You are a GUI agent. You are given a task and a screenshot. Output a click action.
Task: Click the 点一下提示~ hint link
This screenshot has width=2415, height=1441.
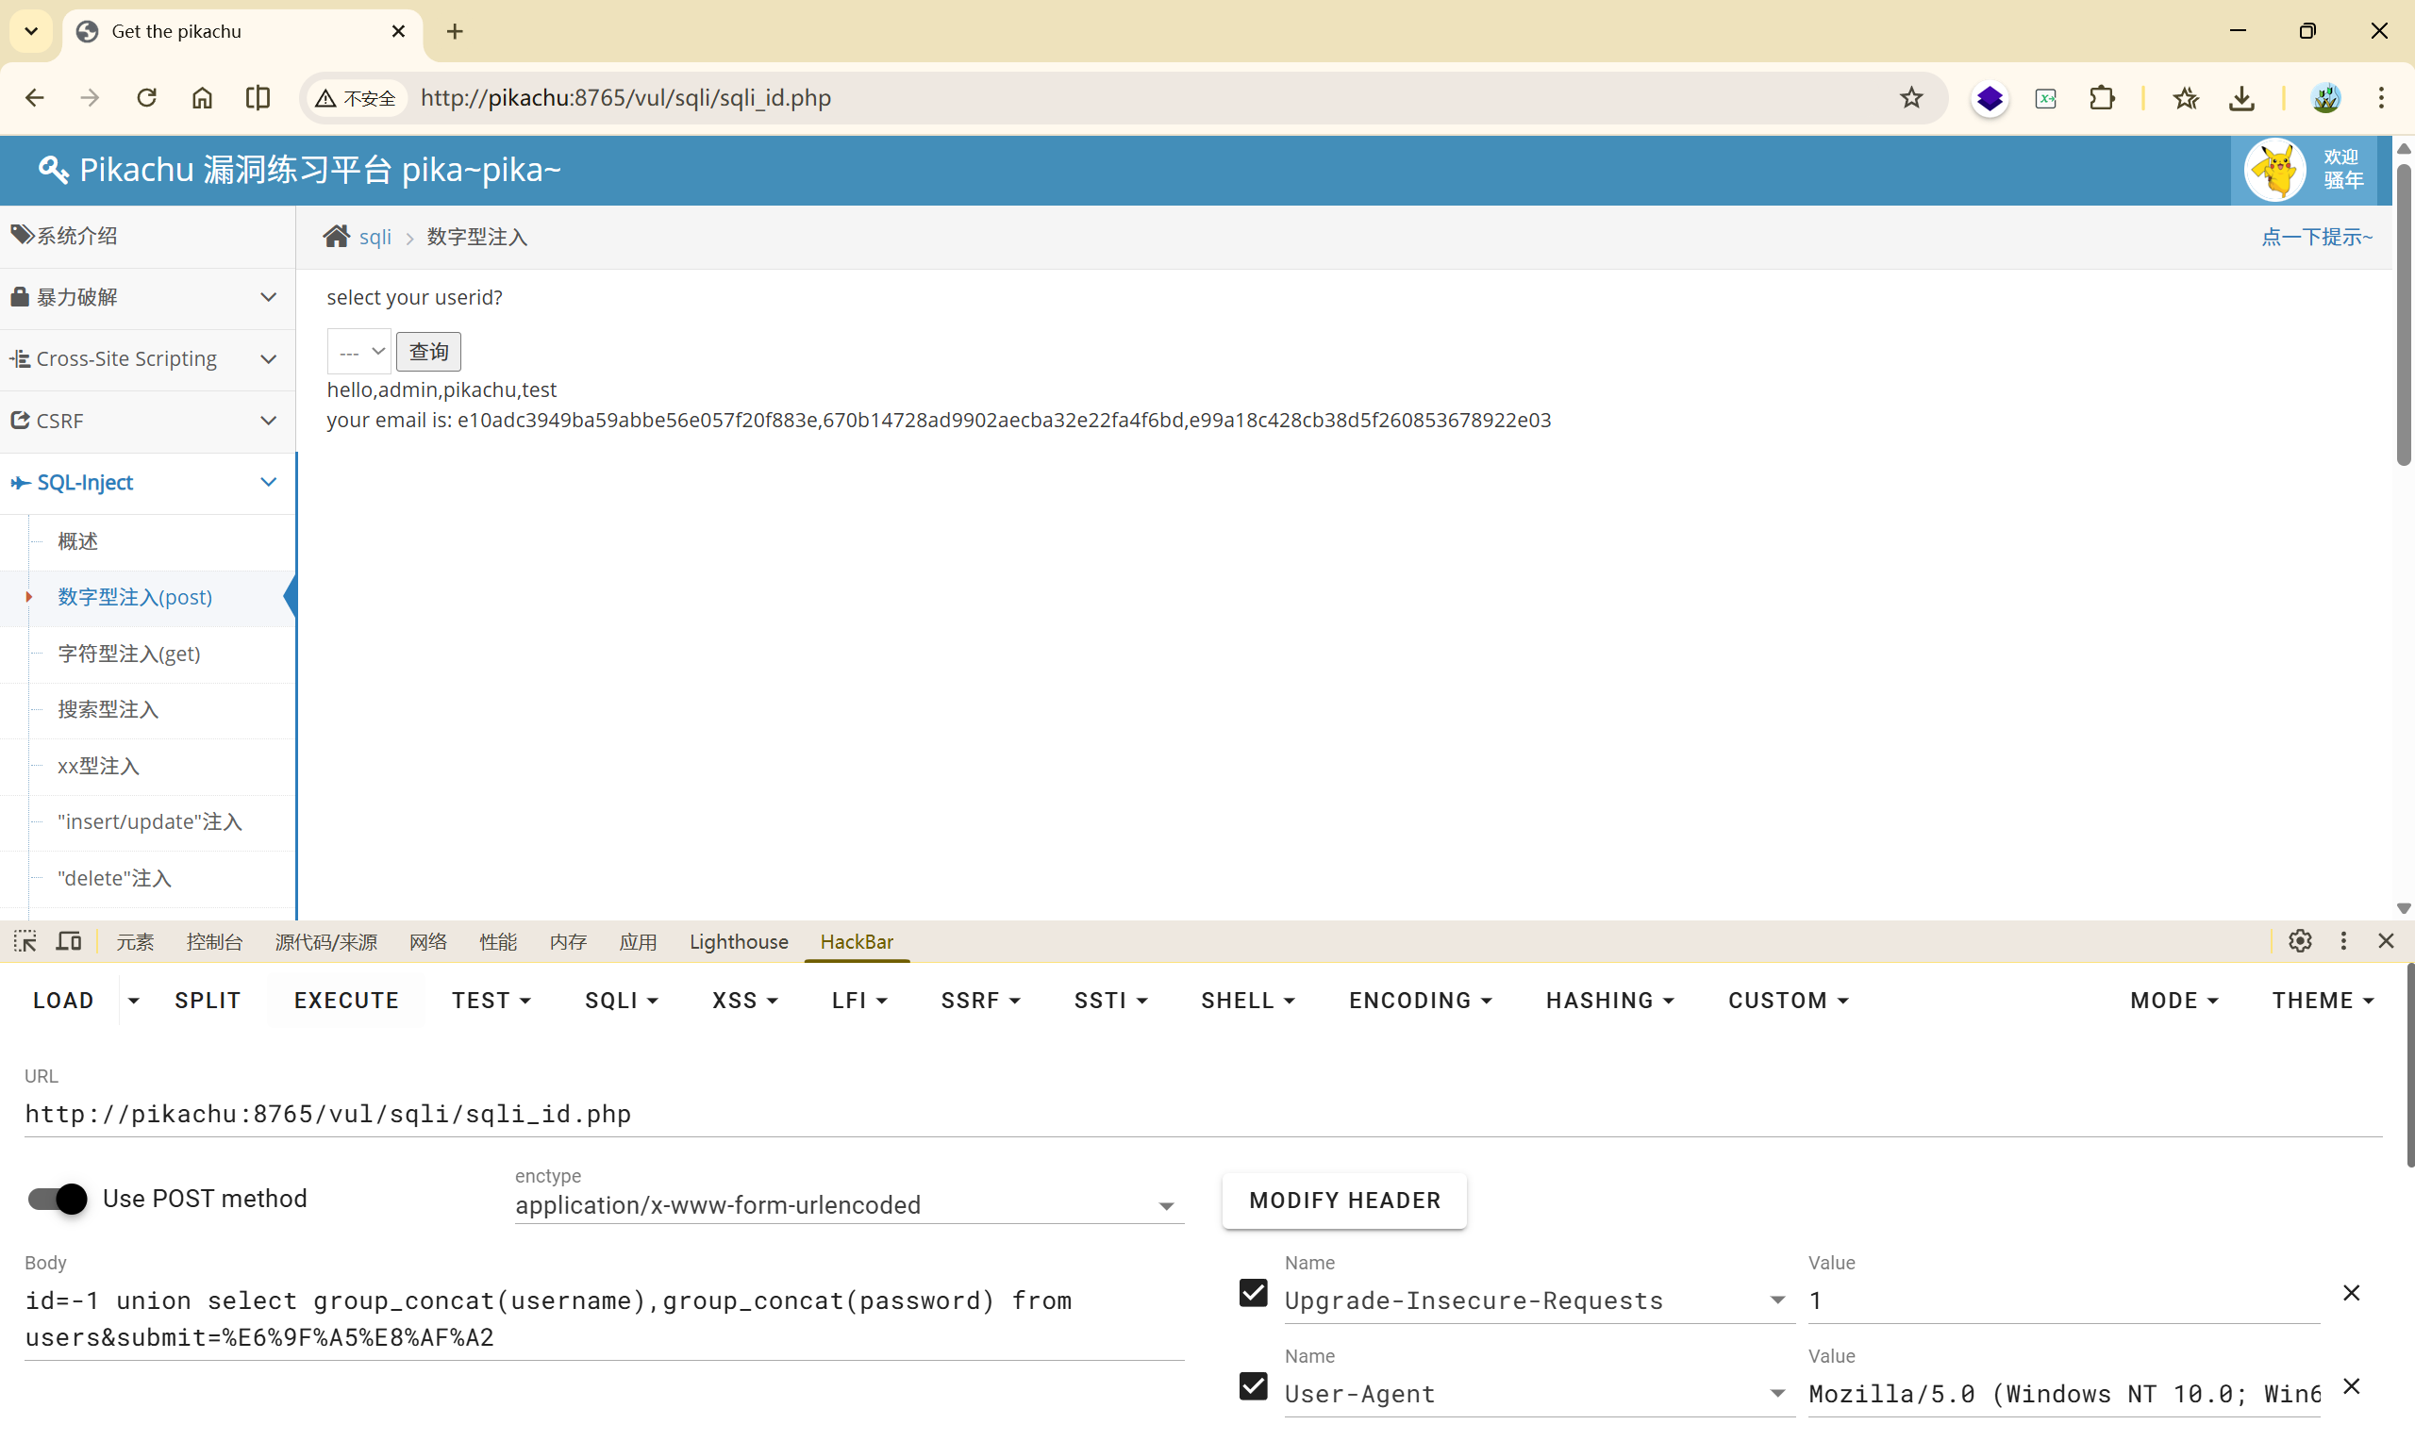[2316, 237]
